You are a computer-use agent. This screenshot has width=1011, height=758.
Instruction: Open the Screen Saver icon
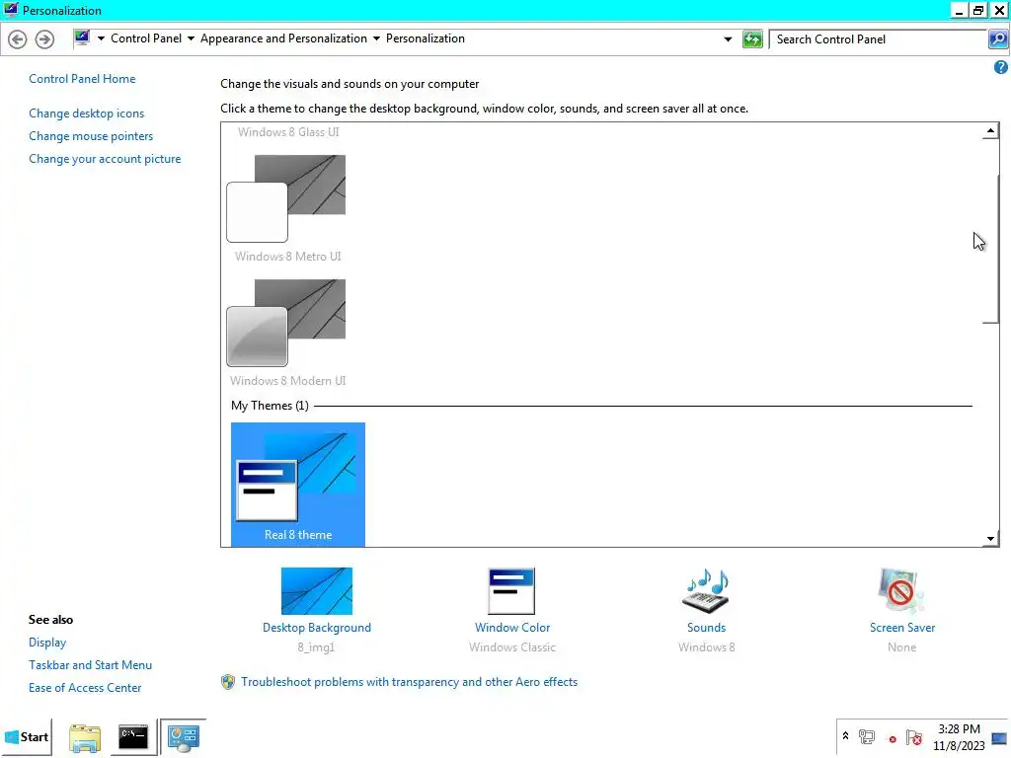pyautogui.click(x=900, y=591)
